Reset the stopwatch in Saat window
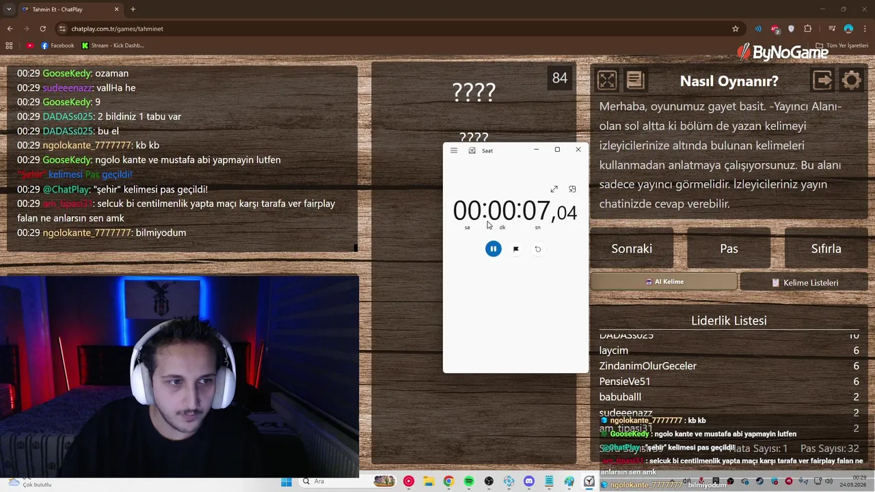This screenshot has height=492, width=875. pos(538,249)
